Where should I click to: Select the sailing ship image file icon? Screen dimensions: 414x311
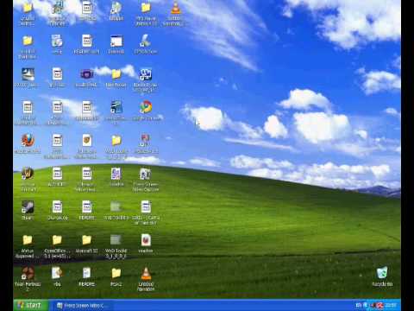(28, 74)
